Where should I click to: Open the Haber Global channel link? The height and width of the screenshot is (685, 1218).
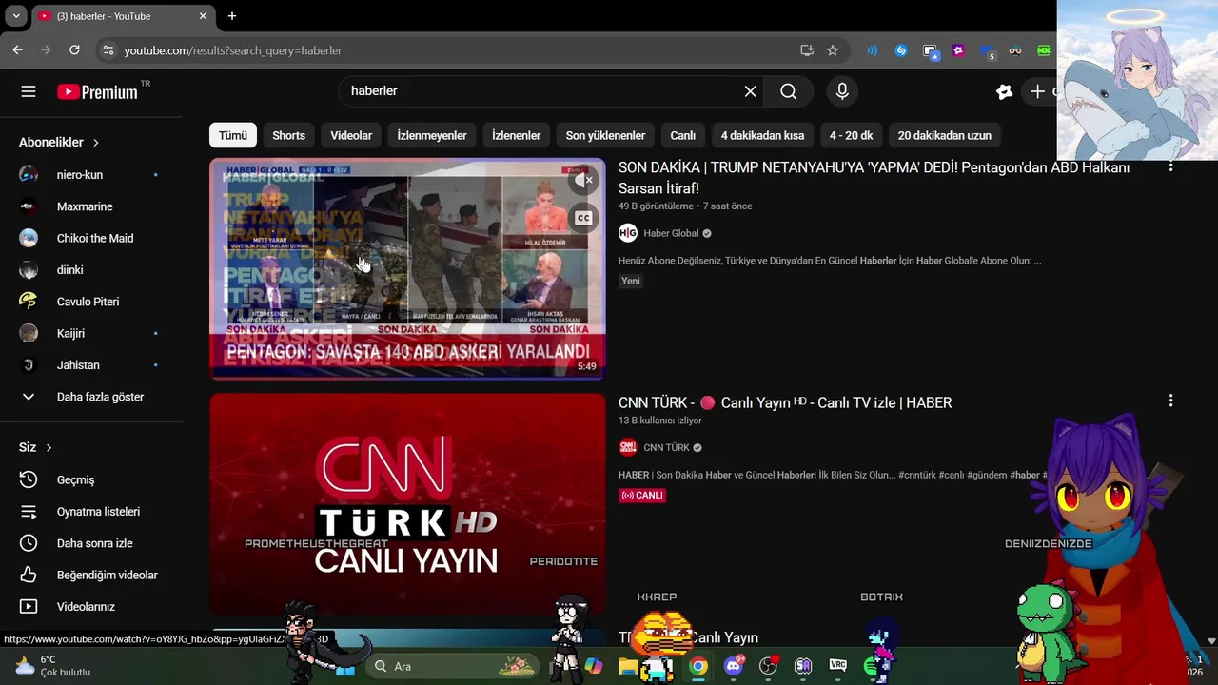pyautogui.click(x=671, y=233)
